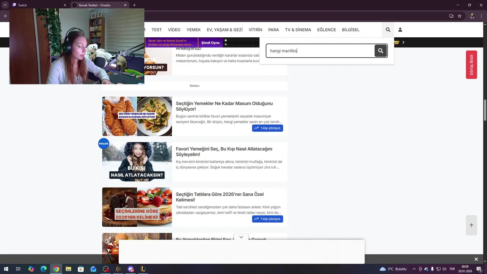Open the 3°C Bulutlu weather widget
This screenshot has height=274, width=487.
[x=393, y=269]
